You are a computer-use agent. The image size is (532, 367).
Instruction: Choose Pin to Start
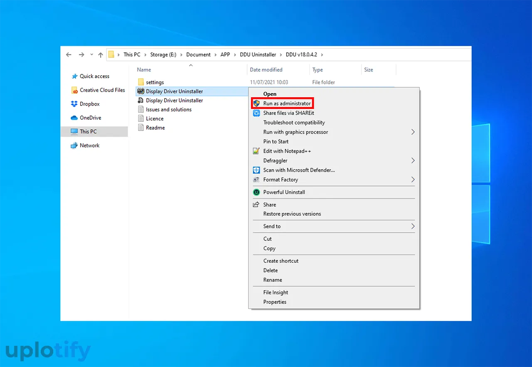tap(276, 141)
